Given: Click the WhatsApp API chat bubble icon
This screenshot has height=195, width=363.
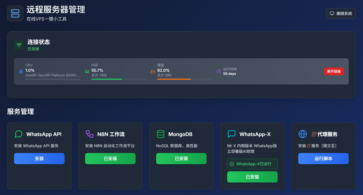Looking at the screenshot, I should (x=18, y=134).
